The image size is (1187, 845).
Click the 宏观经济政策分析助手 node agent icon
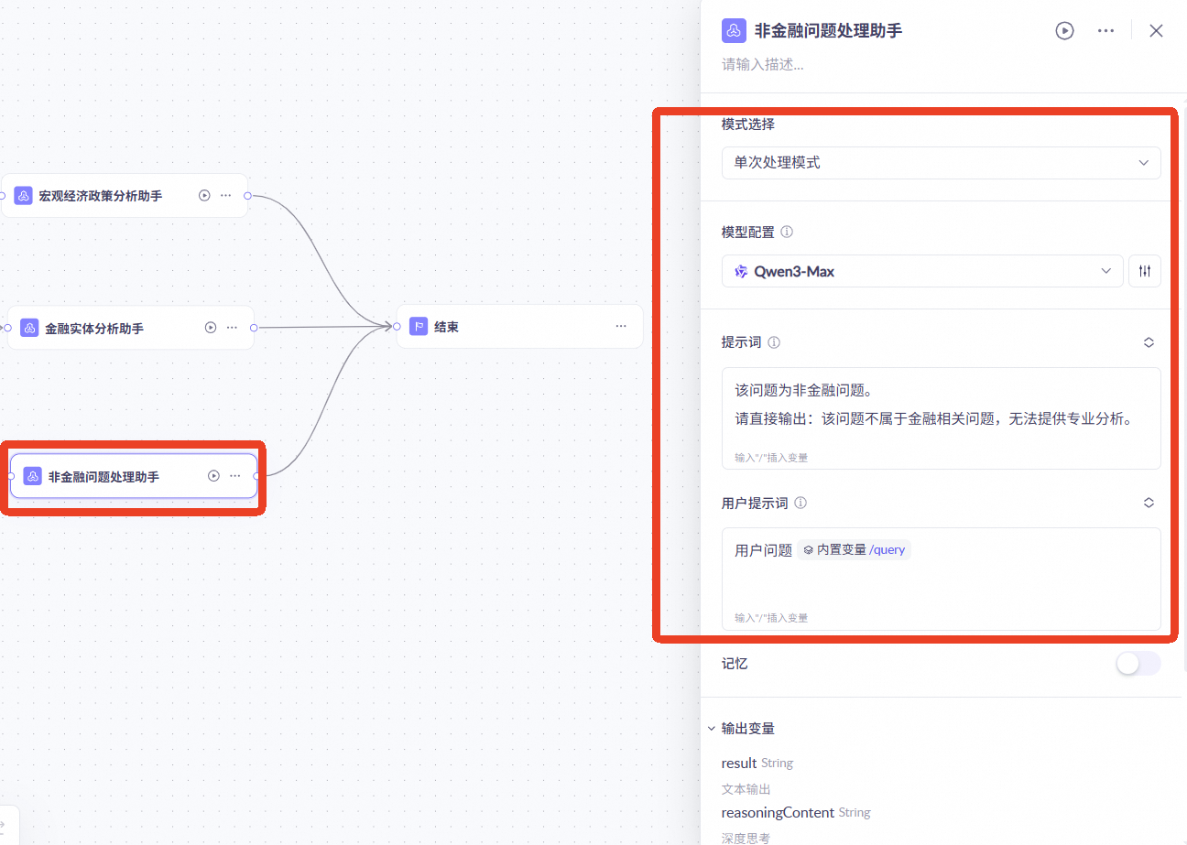tap(23, 195)
